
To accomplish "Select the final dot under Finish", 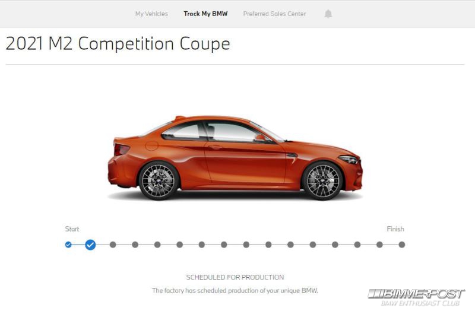I will click(x=402, y=245).
